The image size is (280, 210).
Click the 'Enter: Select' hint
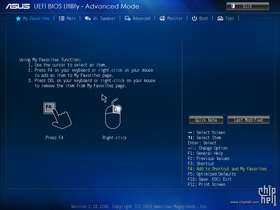tap(202, 143)
